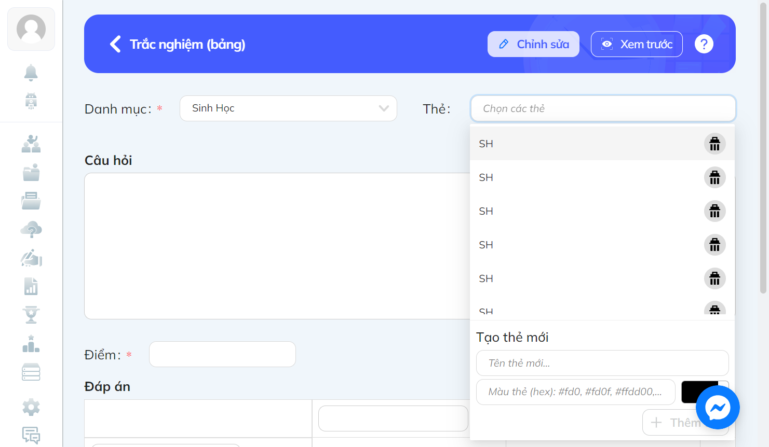The image size is (769, 447).
Task: Open the chat feedback icon in sidebar
Action: point(31,435)
